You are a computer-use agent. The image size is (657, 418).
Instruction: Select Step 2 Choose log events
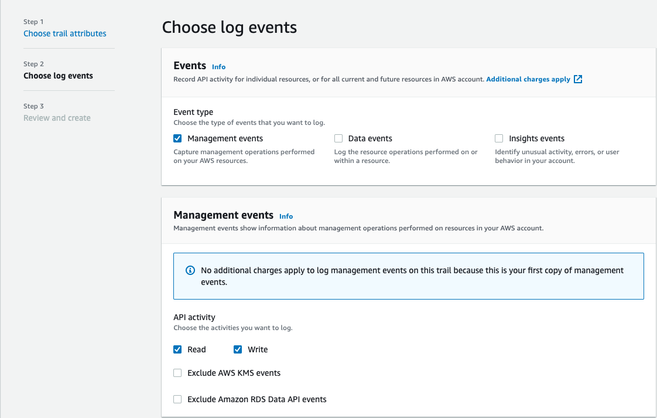coord(58,76)
